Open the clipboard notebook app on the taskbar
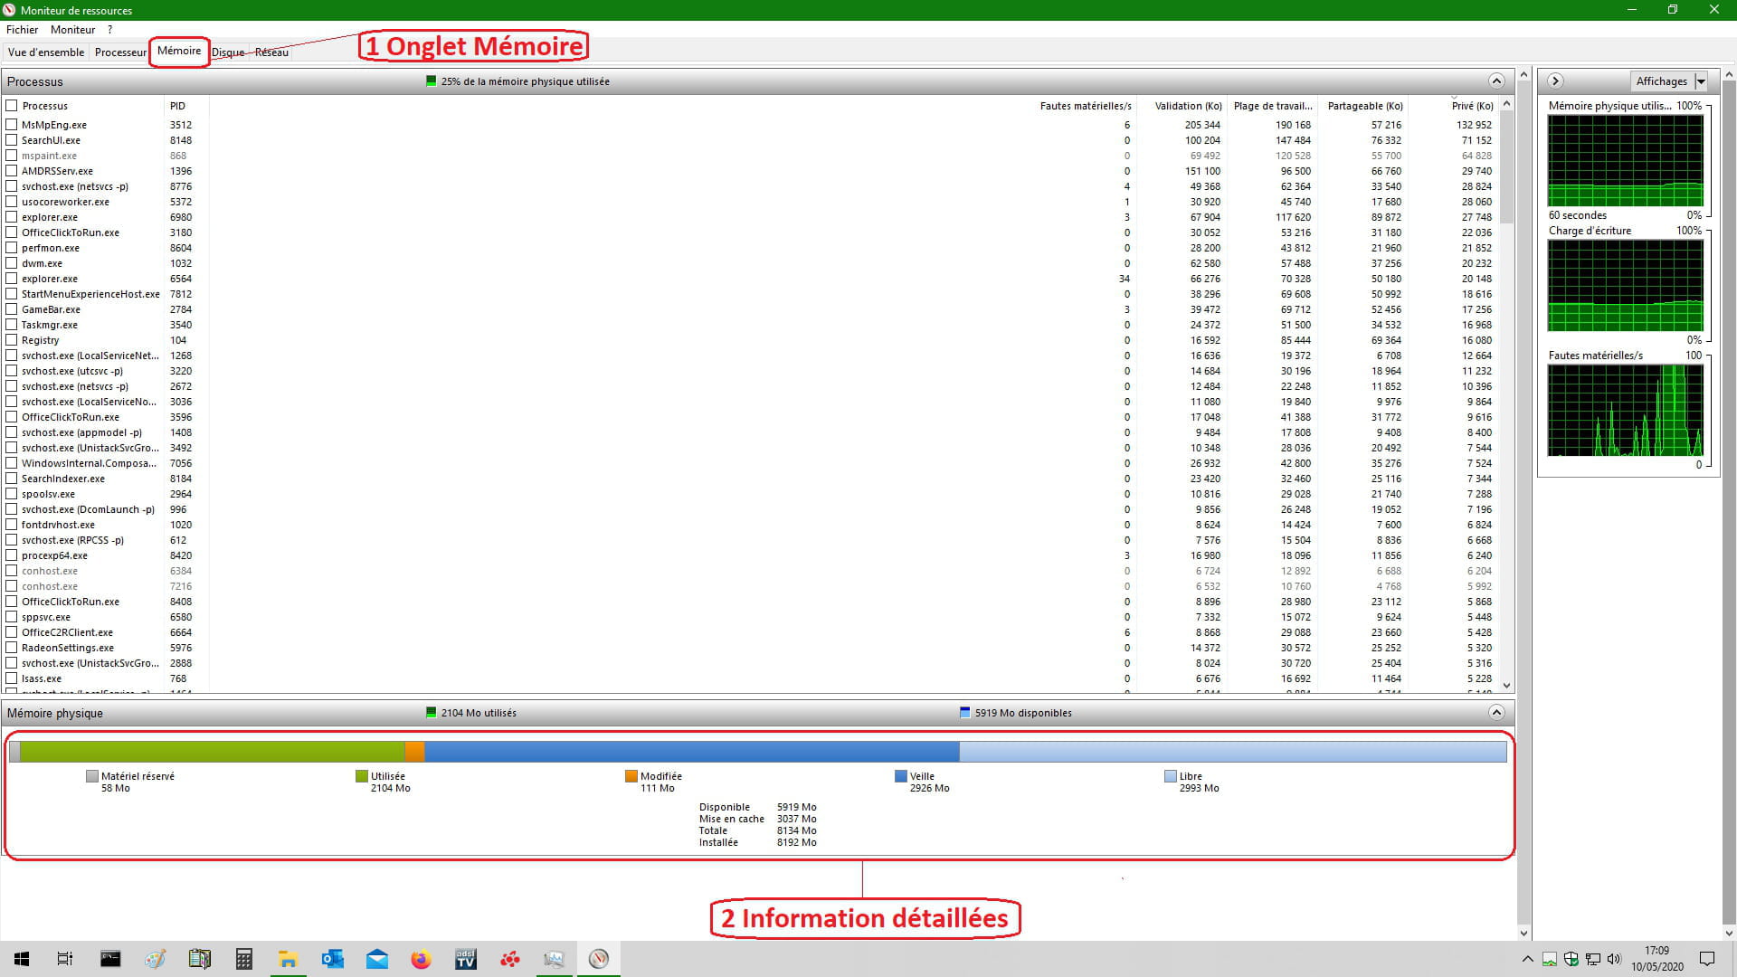This screenshot has height=977, width=1737. (x=199, y=959)
